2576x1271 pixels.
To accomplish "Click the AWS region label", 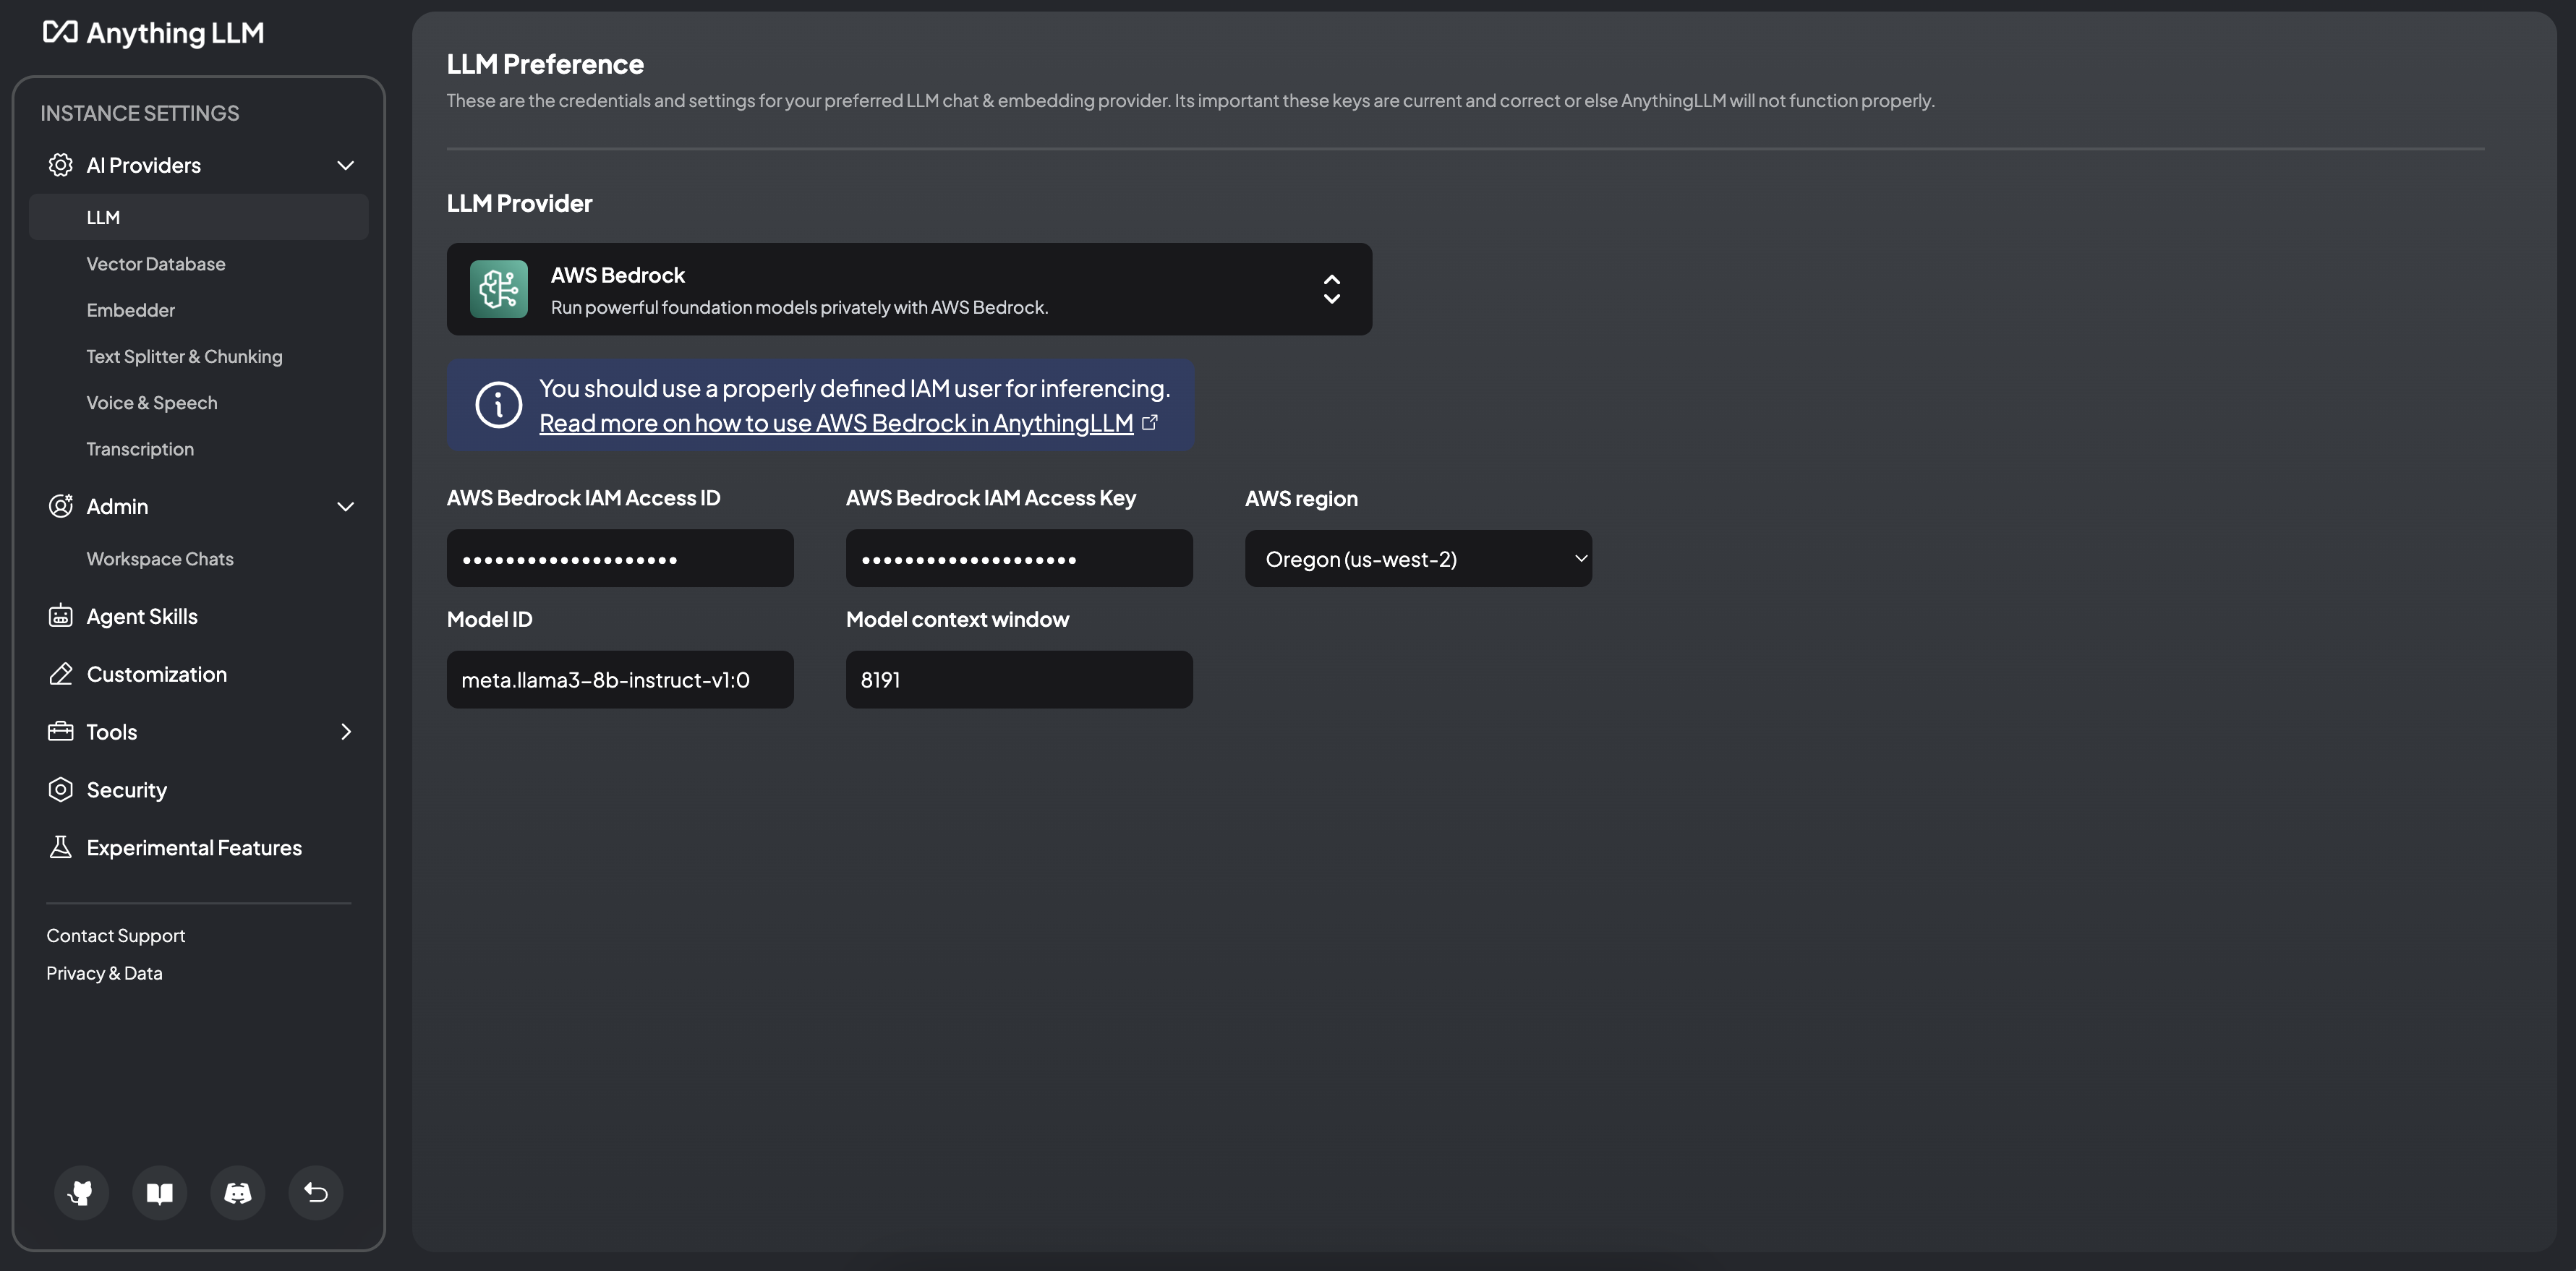I will (x=1301, y=498).
